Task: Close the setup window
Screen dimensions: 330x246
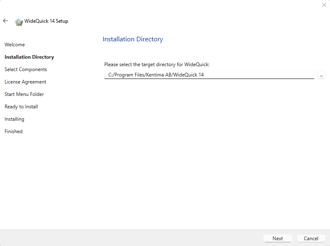Action: coord(324,5)
